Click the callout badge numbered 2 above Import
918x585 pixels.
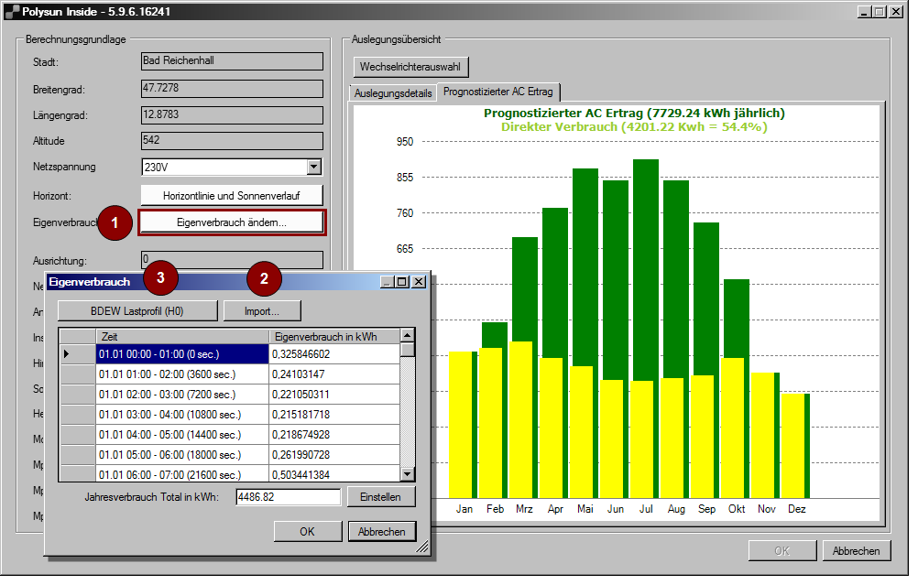pos(264,279)
